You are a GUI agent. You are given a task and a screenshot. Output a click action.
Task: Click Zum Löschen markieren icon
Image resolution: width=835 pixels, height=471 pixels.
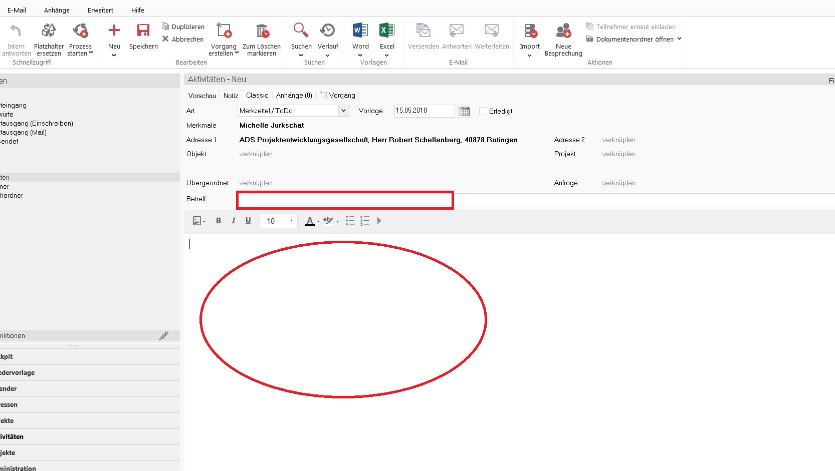pos(262,31)
